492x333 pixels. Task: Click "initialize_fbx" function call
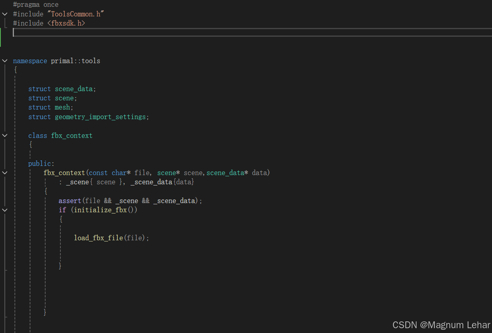100,210
